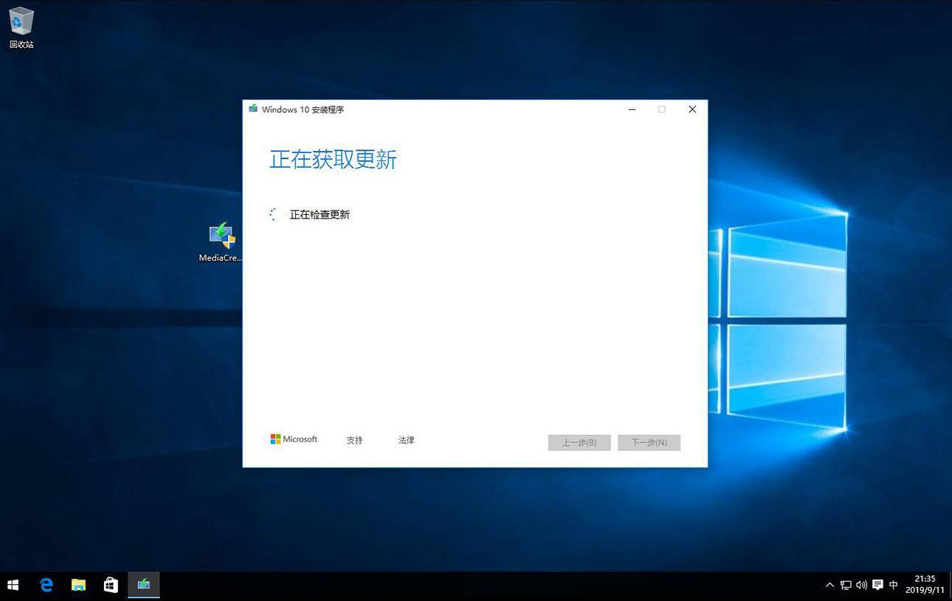Click the 下一步(N) button
The image size is (952, 601).
pos(649,442)
